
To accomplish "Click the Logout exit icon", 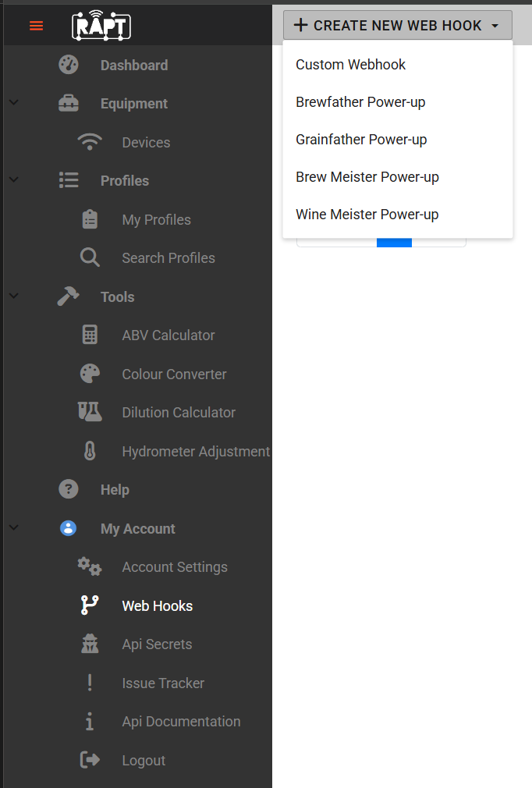I will pyautogui.click(x=90, y=759).
